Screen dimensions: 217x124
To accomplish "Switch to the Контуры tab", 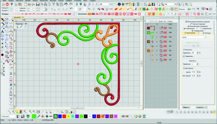I will (x=206, y=33).
